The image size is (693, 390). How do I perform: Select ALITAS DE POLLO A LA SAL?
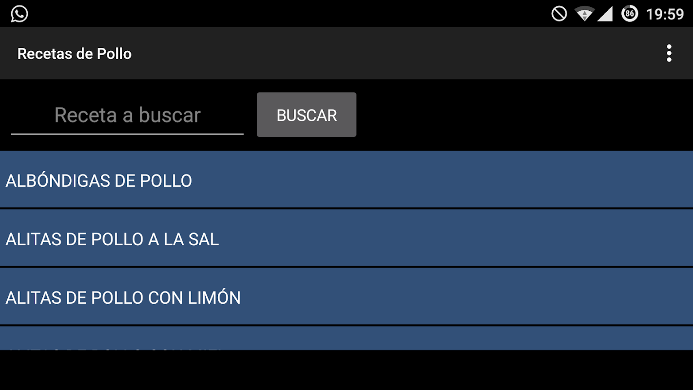click(346, 238)
